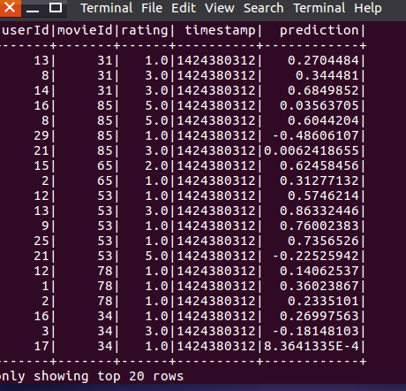Open the first Terminal menu
Screen dimensions: 406x391
(107, 8)
